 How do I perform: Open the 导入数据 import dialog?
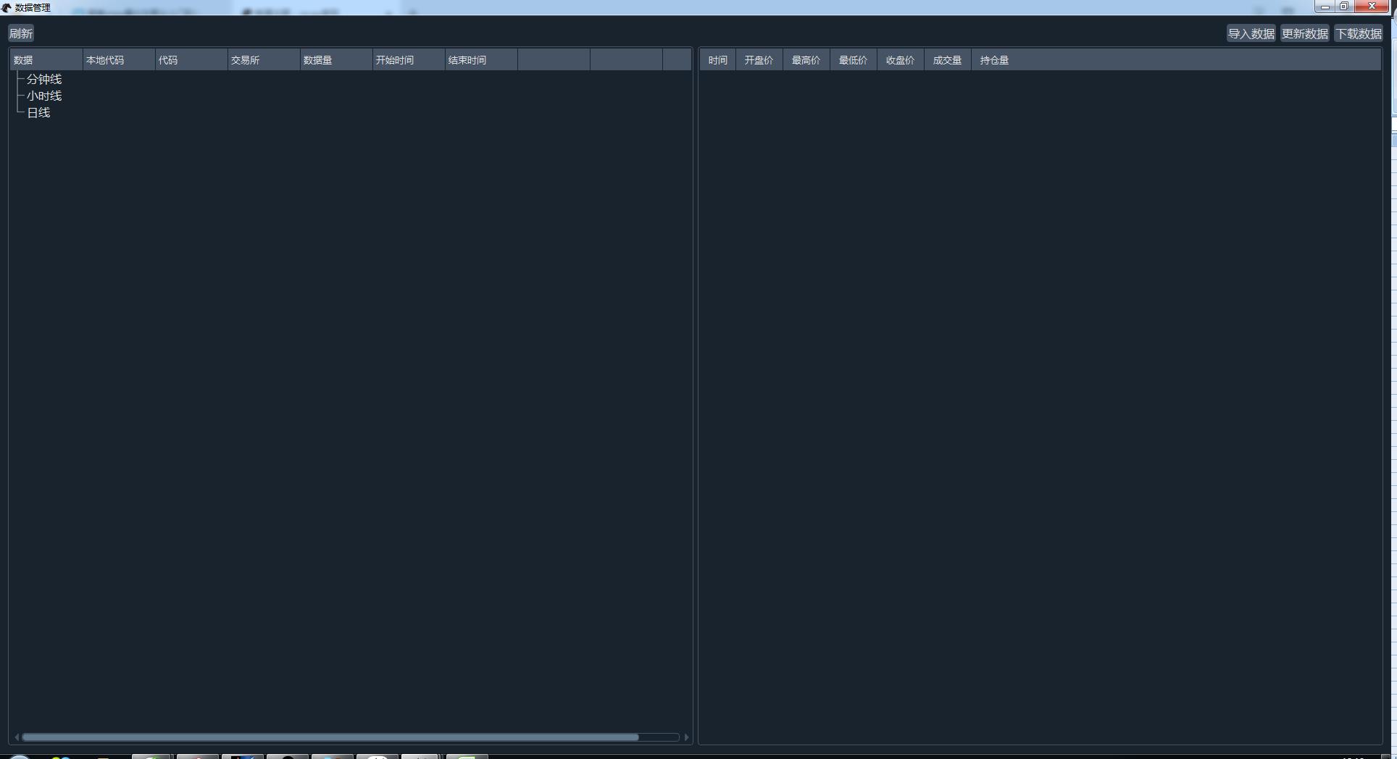(x=1251, y=34)
